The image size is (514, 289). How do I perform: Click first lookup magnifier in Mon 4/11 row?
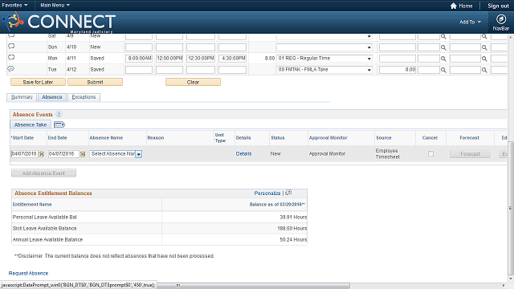point(443,59)
